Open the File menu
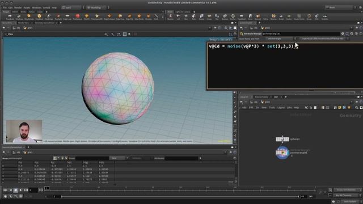Viewport: 363px width, 204px height. (x=5, y=7)
